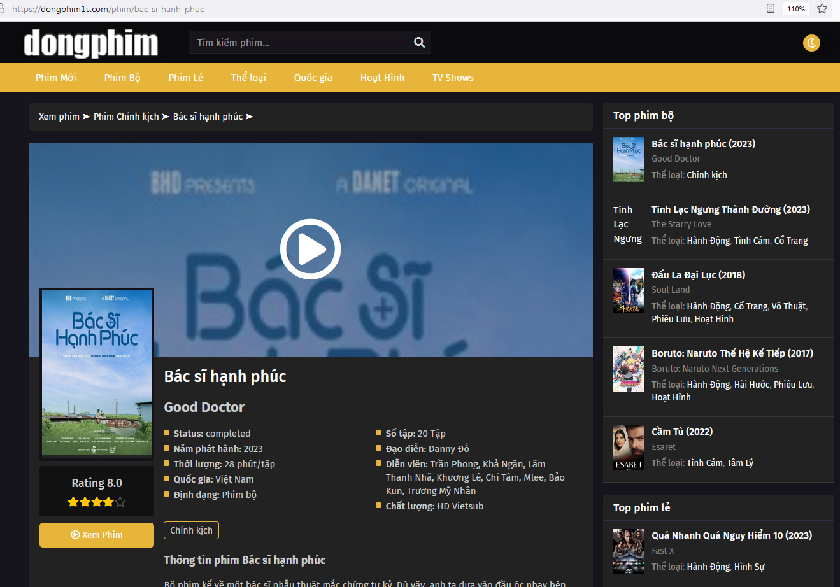Click the fifth empty rating star
The image size is (840, 587).
pyautogui.click(x=120, y=502)
